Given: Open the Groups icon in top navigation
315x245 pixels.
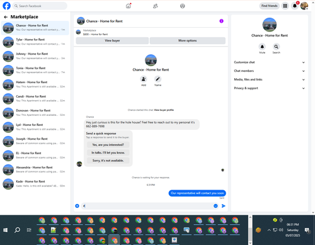Looking at the screenshot, I should 183,6.
